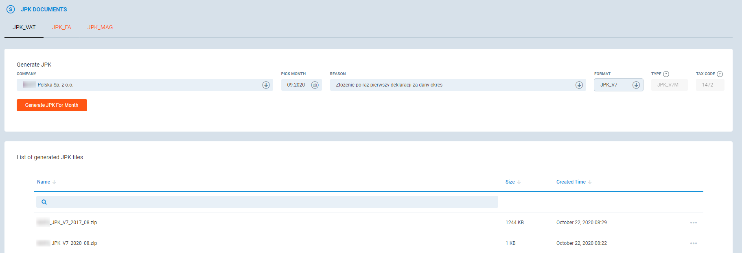
Task: Click the help icon next to Tax Code
Action: [x=720, y=74]
